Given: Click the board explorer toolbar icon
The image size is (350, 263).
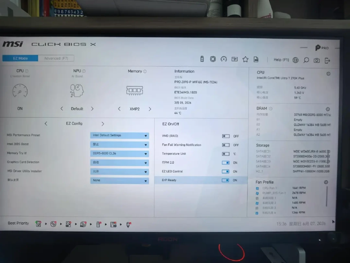Looking at the screenshot, I should [x=234, y=59].
